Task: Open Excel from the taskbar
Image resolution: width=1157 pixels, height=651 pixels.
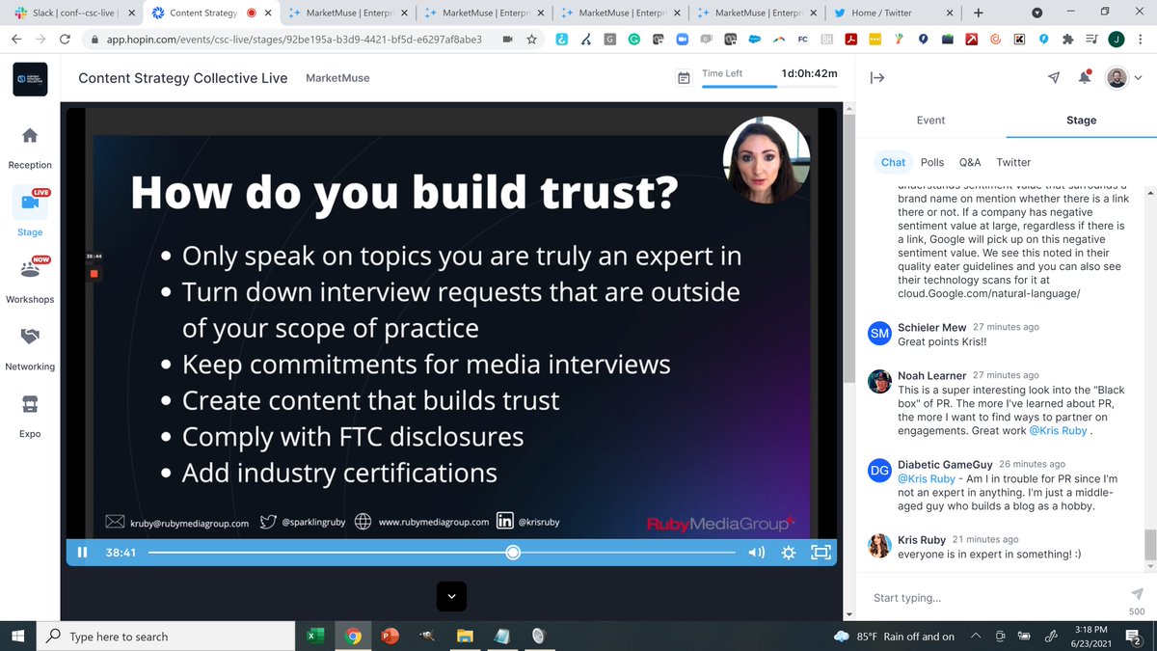Action: (x=314, y=637)
